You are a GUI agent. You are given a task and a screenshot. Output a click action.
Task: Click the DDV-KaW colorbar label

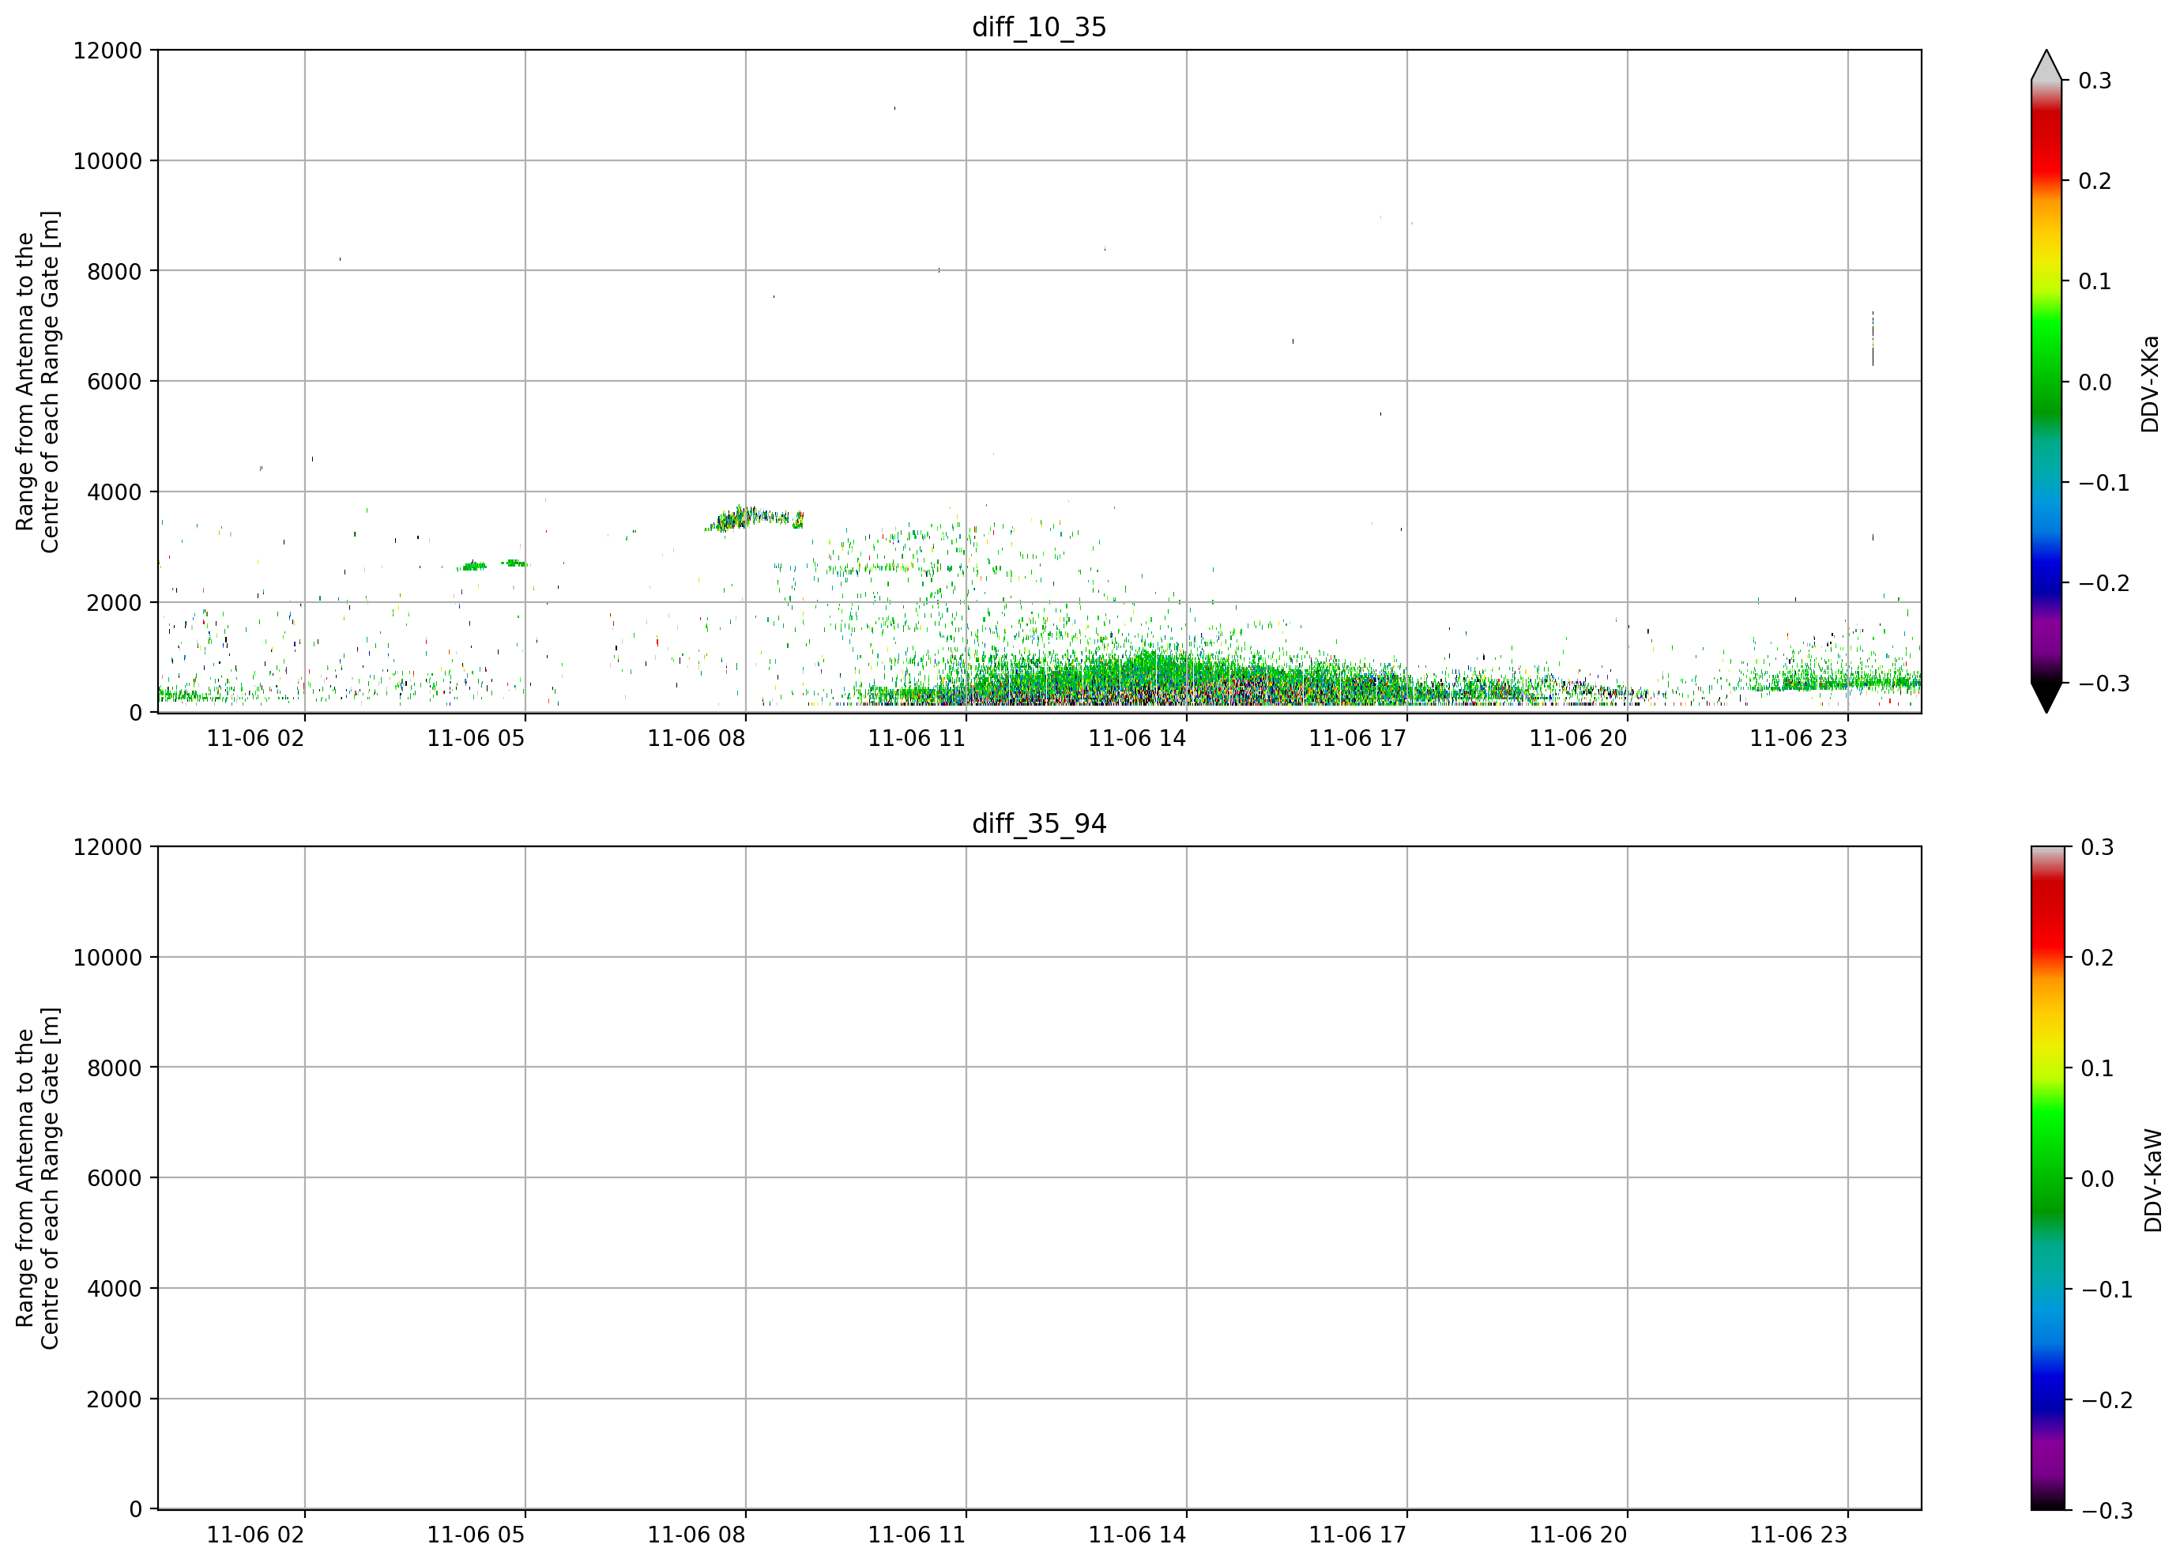[2152, 1180]
